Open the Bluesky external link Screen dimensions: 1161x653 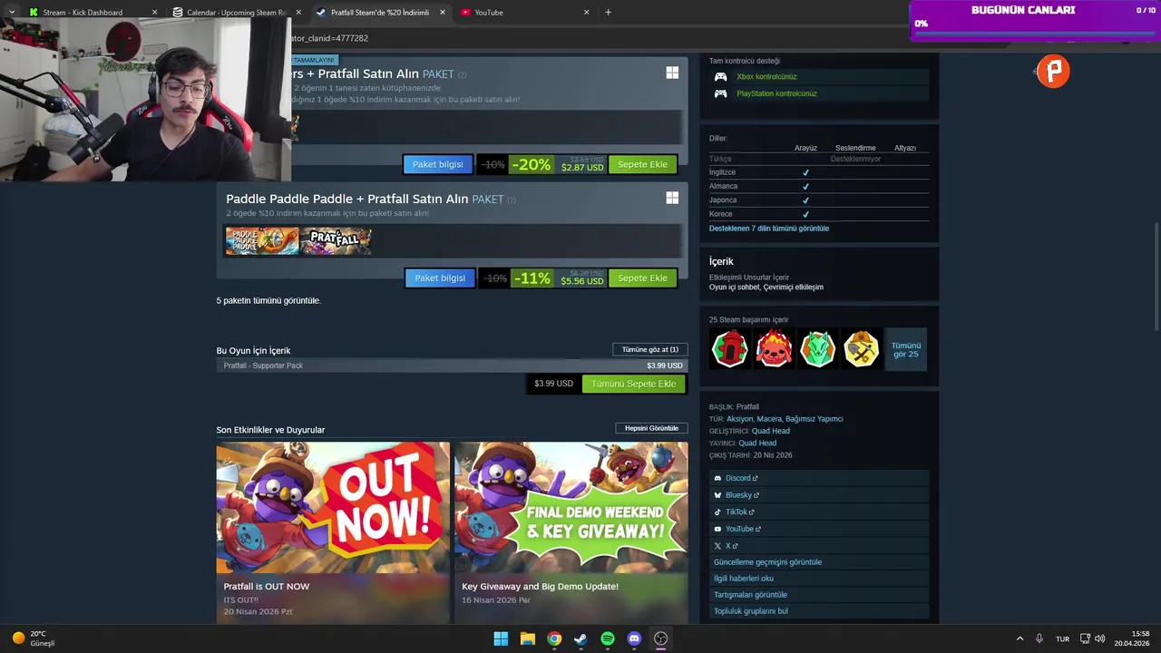point(819,495)
